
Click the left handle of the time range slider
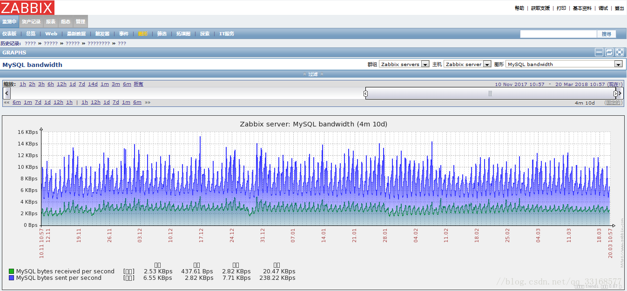365,93
